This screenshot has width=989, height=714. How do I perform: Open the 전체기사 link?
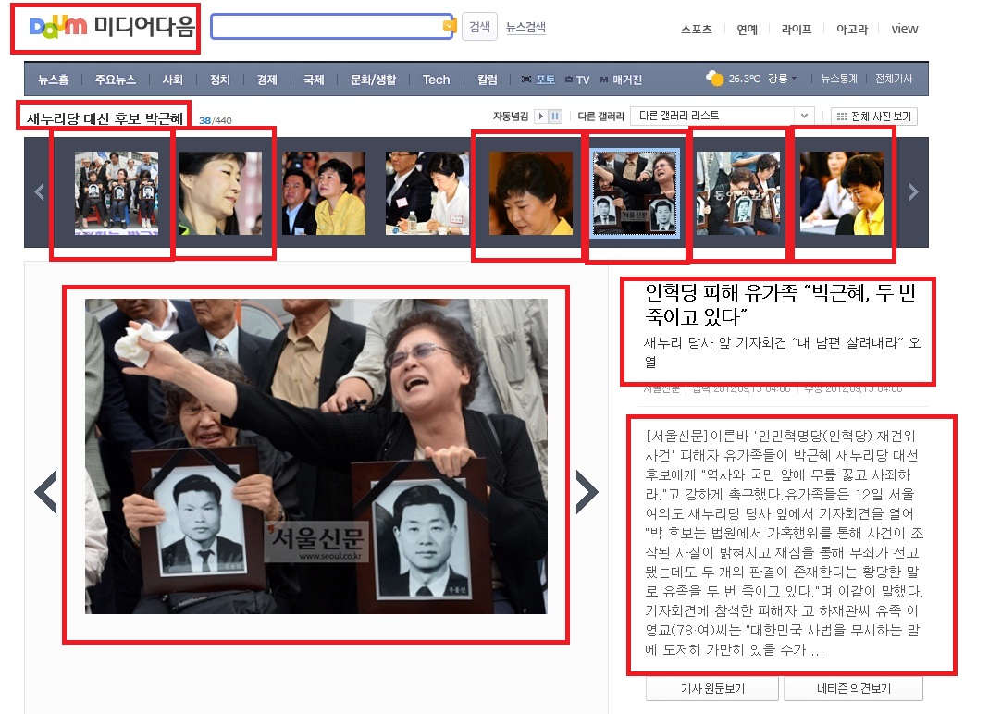pos(894,79)
